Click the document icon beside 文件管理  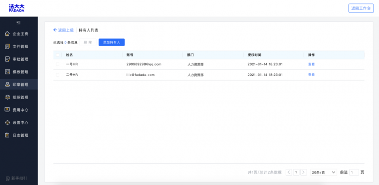7,46
